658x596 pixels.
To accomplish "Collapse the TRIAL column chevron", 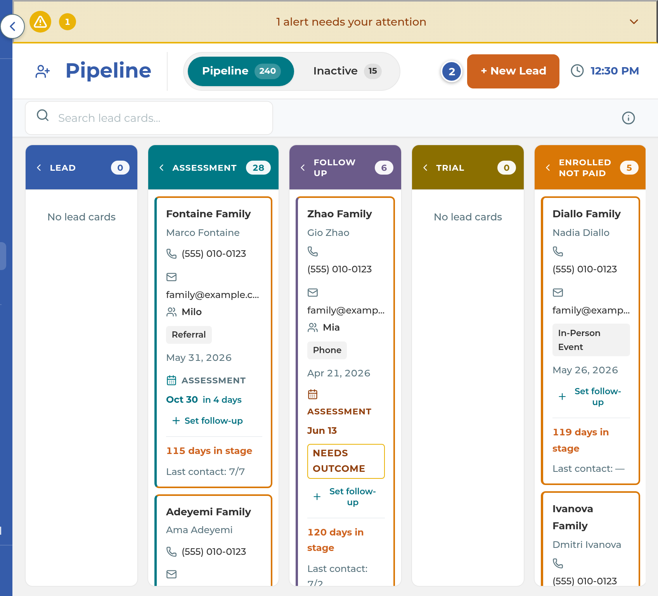I will pos(425,168).
